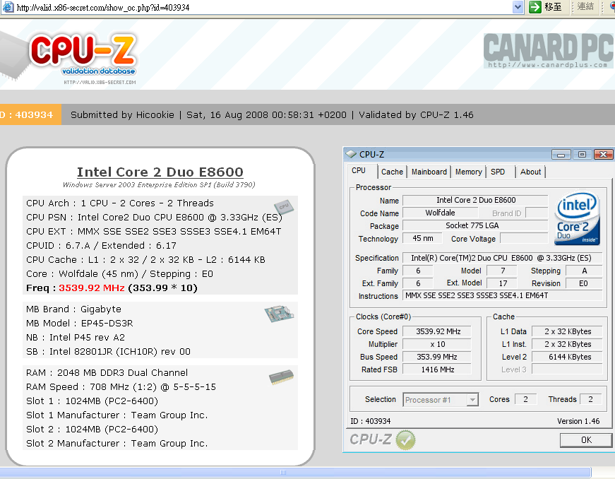The height and width of the screenshot is (479, 615).
Task: Click the Multiplier value x 10
Action: tap(437, 344)
